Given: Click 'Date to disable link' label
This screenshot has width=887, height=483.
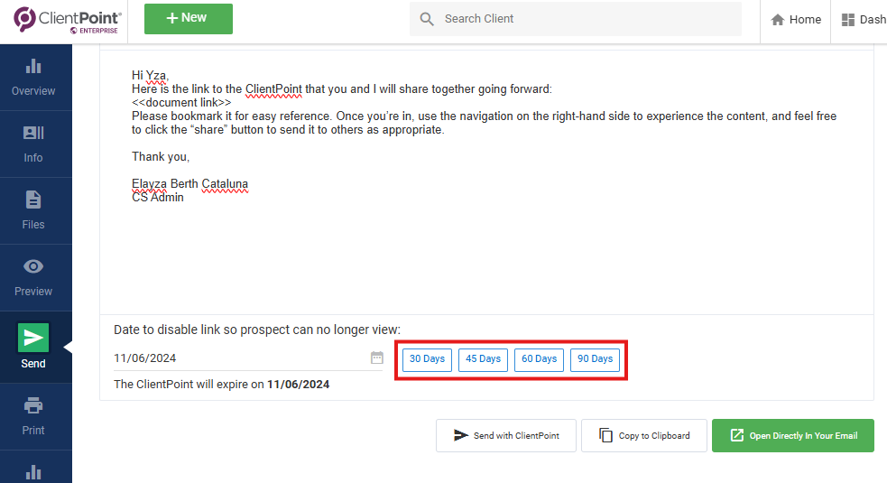Looking at the screenshot, I should [257, 330].
